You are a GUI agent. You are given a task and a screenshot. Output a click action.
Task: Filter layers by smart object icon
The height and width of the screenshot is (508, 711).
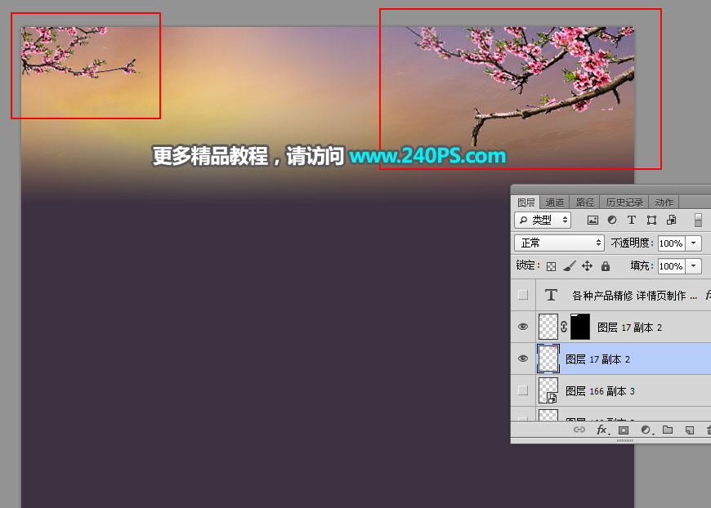672,220
